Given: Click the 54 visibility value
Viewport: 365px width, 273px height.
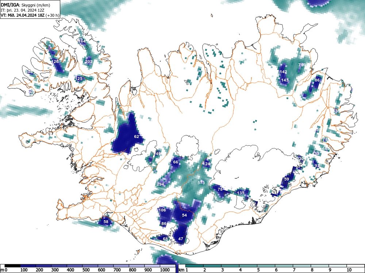Looking at the screenshot, I should pos(184,215).
